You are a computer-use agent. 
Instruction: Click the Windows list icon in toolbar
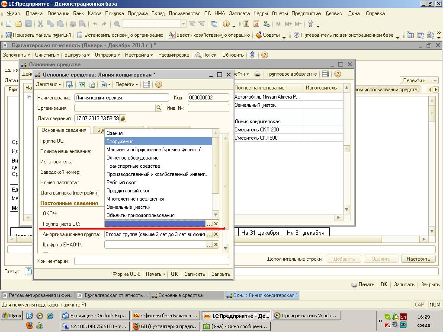214,24
